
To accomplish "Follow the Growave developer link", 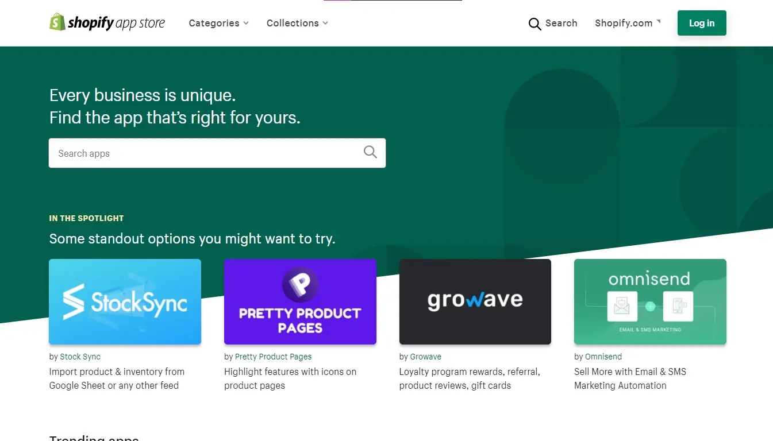I will [425, 357].
